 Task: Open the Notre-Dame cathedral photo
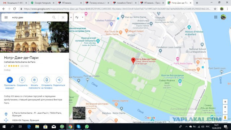click(35, 37)
